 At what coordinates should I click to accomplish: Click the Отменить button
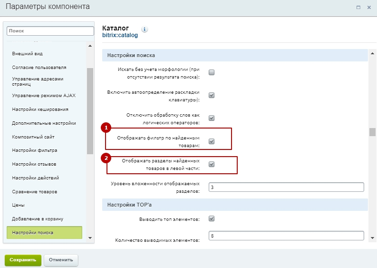point(61,260)
